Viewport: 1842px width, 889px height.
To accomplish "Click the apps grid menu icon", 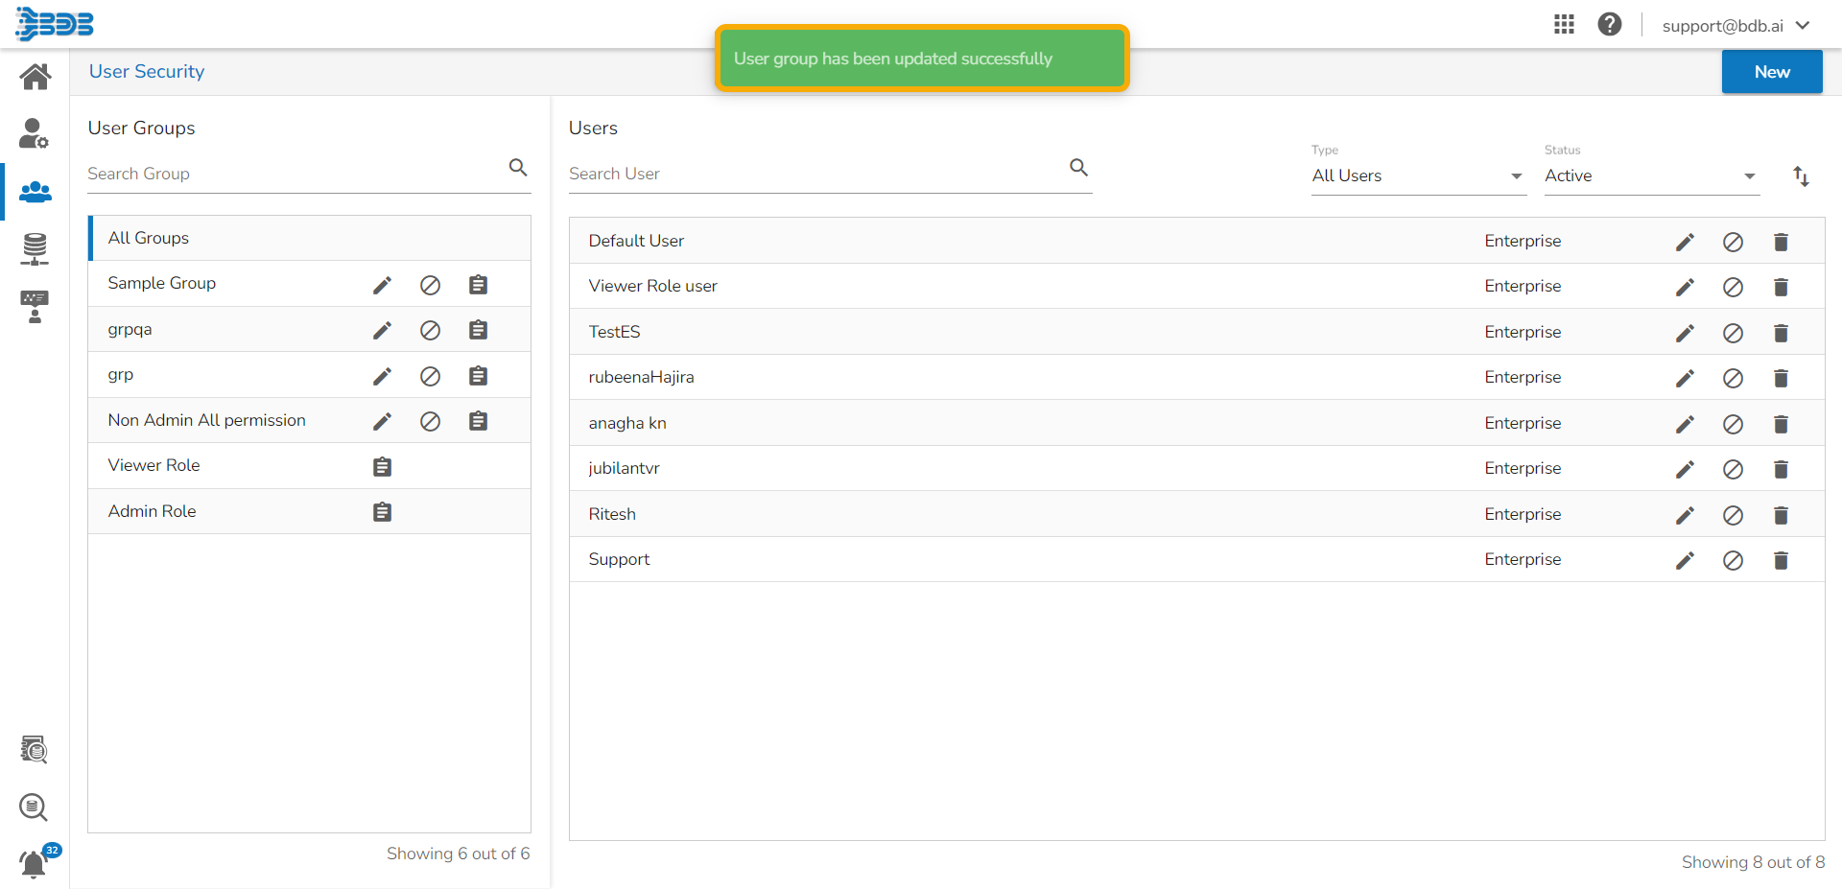I will tap(1564, 25).
